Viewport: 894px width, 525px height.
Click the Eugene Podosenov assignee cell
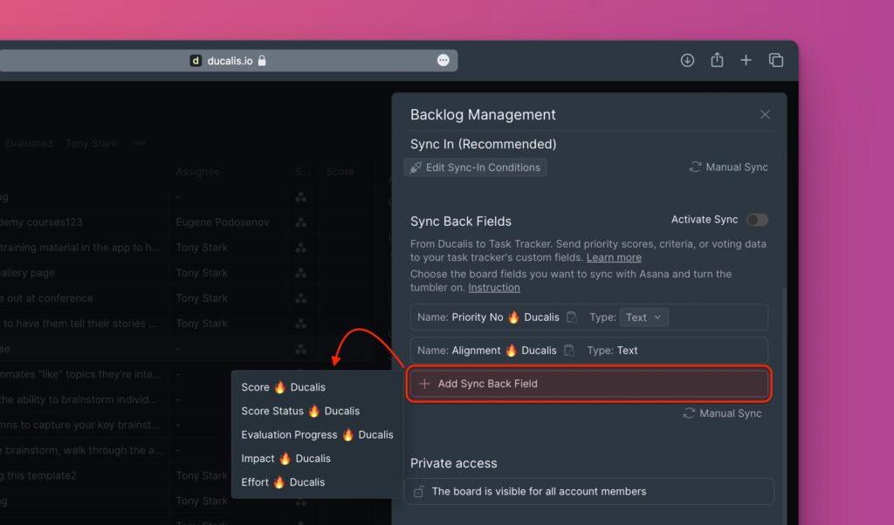[223, 222]
